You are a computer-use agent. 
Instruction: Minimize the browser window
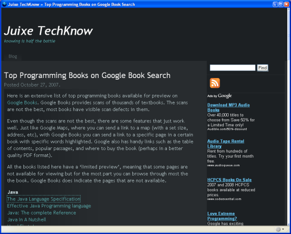(x=275, y=4)
